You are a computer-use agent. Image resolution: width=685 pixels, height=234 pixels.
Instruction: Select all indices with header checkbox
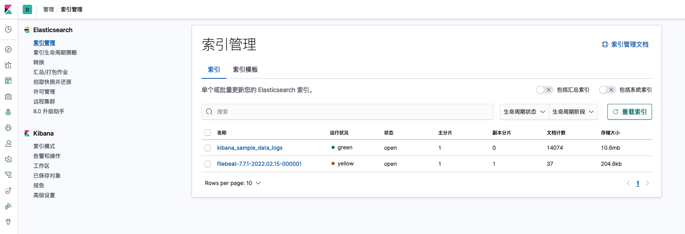click(208, 132)
